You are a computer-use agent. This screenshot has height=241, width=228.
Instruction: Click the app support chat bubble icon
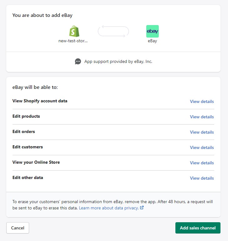(x=78, y=61)
